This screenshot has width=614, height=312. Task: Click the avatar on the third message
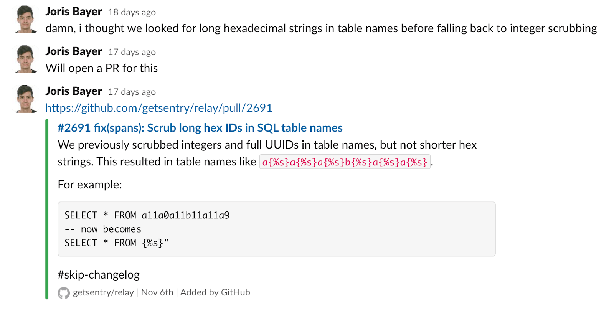[25, 98]
